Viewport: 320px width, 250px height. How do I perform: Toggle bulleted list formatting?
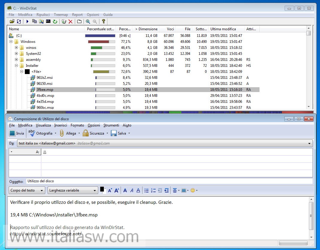tap(147, 191)
